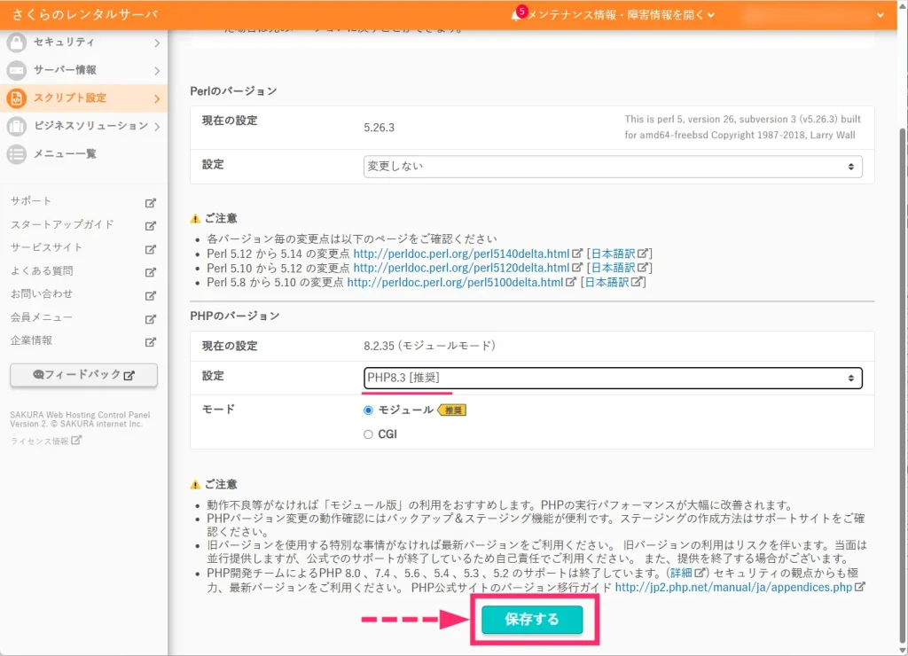
Task: Click the サービスサイト sidebar link
Action: 46,247
